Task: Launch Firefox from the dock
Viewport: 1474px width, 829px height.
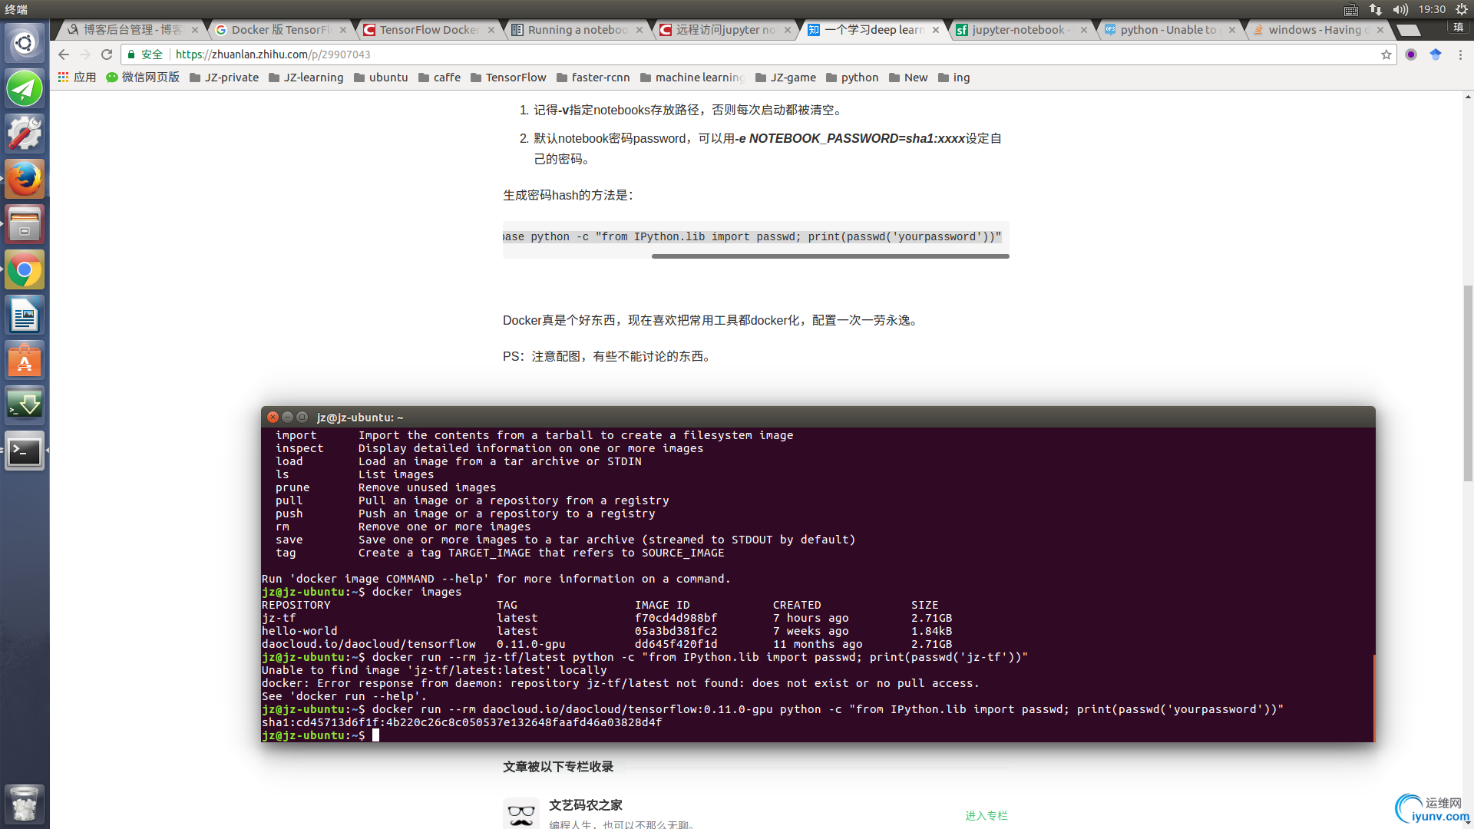Action: tap(25, 179)
